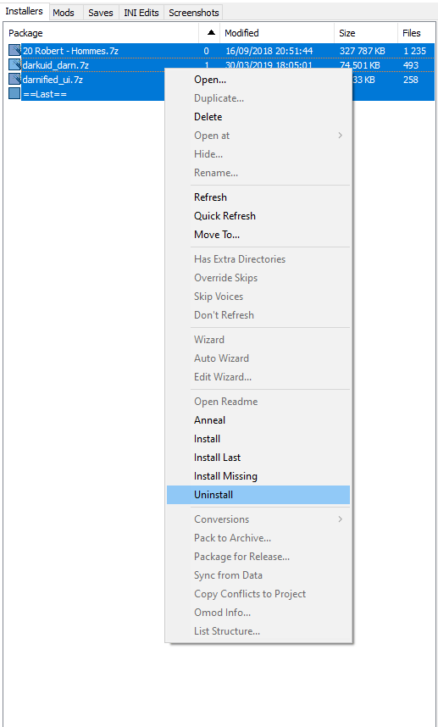Click the darnified_ui.7z package icon
The width and height of the screenshot is (438, 727).
14,80
